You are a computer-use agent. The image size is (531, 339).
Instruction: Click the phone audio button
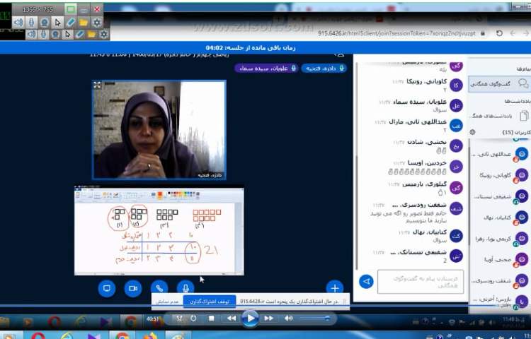[x=159, y=288]
